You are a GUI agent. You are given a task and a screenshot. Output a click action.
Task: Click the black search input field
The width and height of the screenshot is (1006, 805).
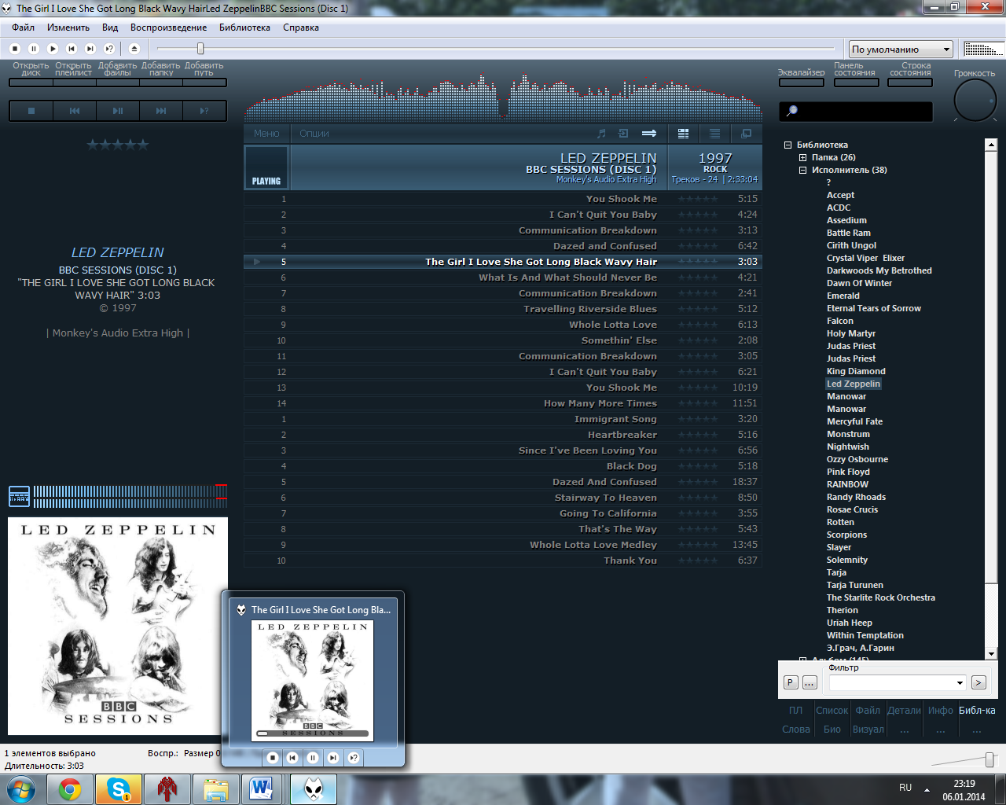(856, 111)
